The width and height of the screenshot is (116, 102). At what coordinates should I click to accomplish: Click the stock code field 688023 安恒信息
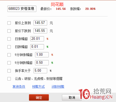tap(22, 9)
